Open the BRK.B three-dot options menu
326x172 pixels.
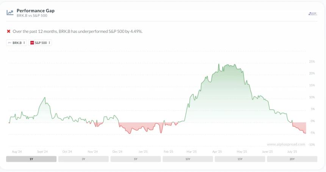pyautogui.click(x=24, y=43)
